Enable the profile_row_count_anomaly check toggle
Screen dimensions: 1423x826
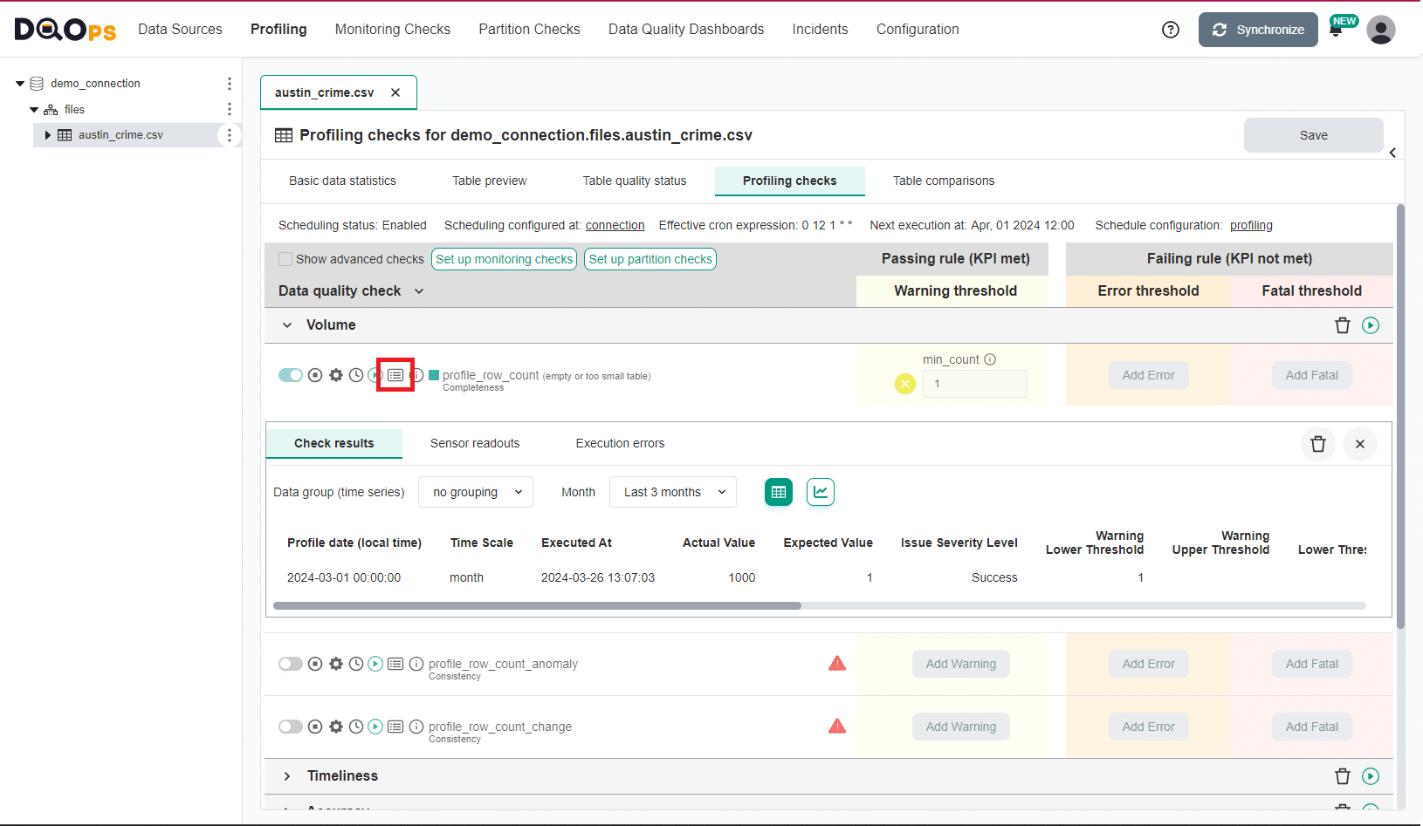click(x=291, y=664)
